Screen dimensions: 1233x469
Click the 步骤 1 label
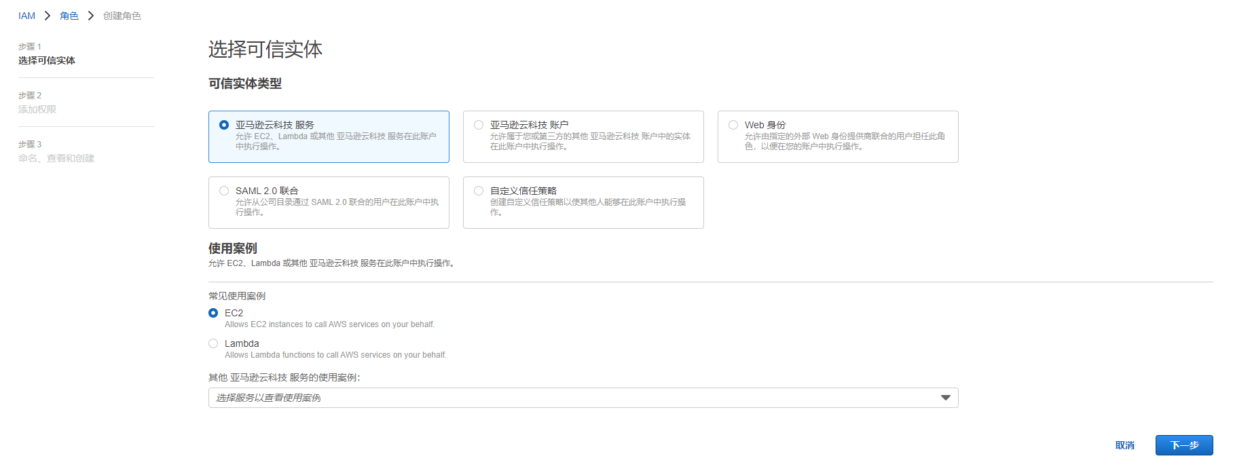[x=30, y=47]
